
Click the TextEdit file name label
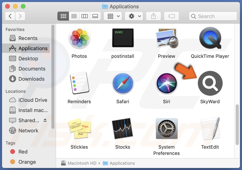[x=210, y=147]
